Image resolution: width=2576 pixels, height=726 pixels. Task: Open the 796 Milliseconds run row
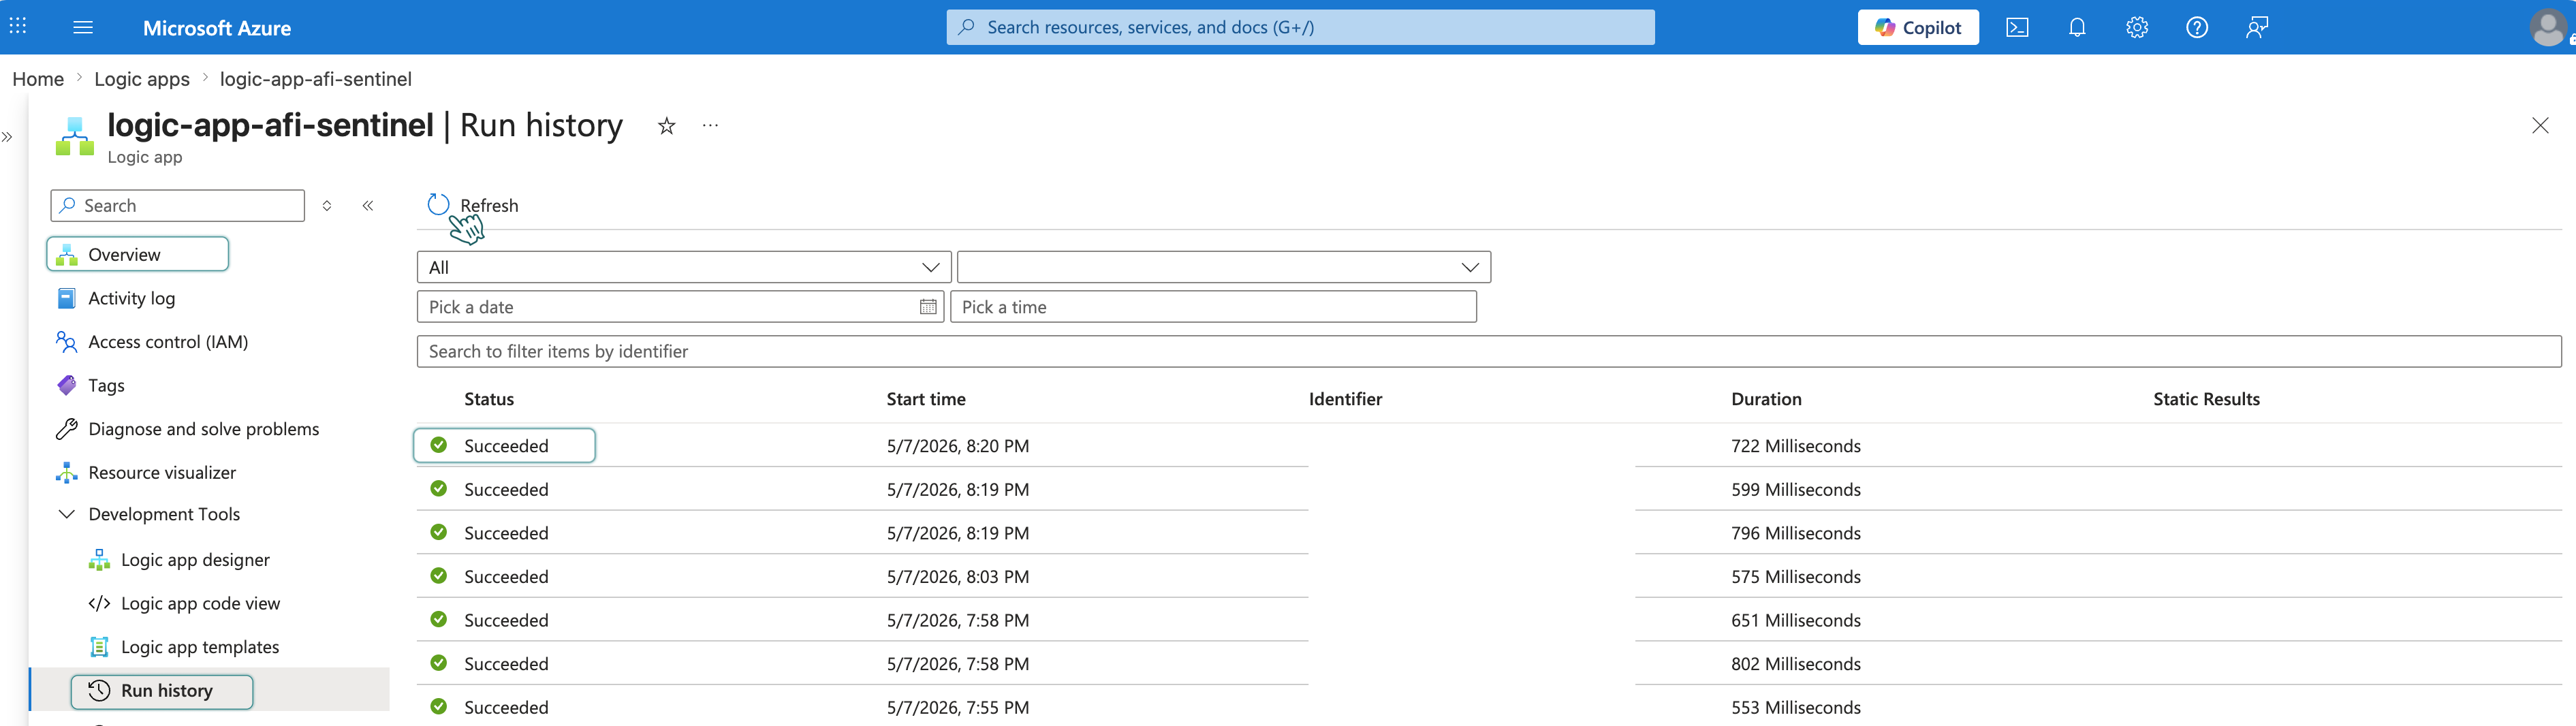coord(1489,533)
